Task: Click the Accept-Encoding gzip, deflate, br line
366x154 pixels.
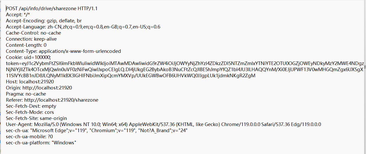Action: tap(44, 21)
